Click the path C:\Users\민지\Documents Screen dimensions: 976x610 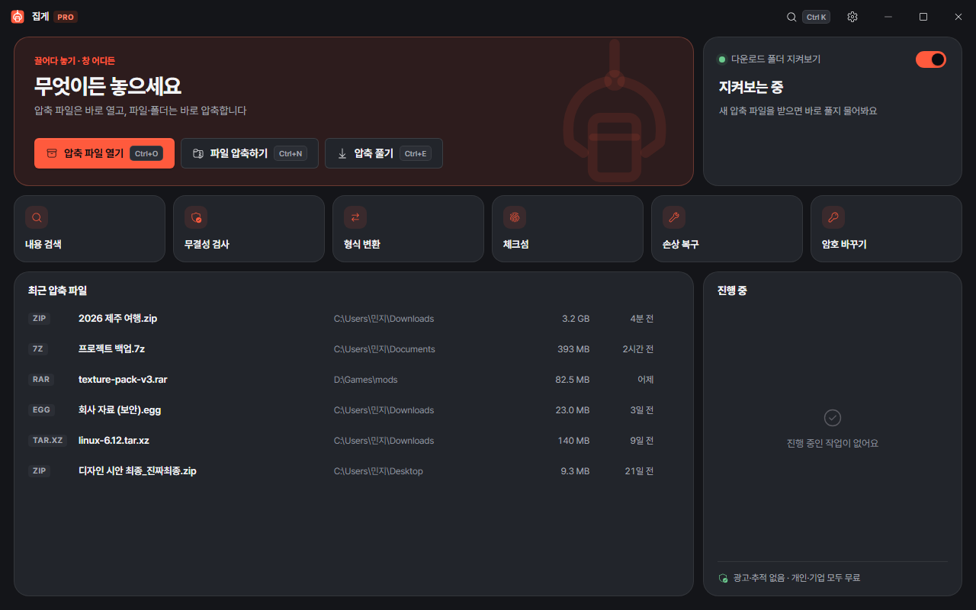click(x=384, y=349)
